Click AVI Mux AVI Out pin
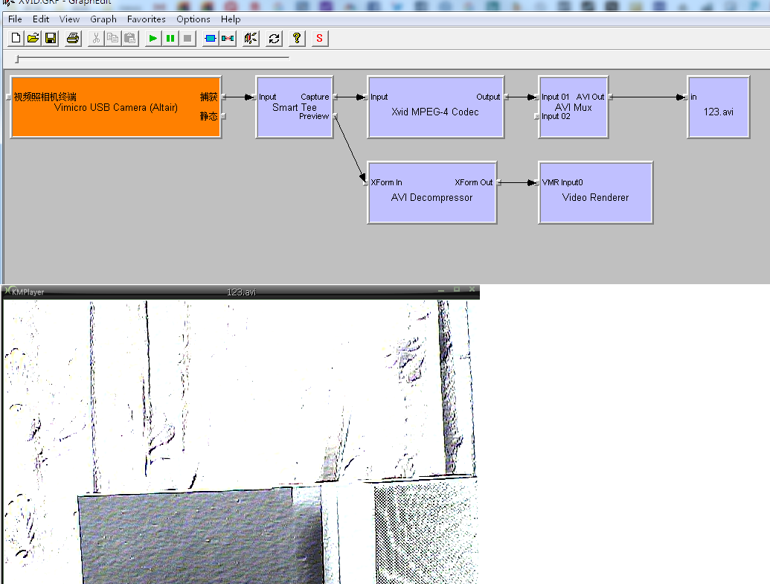770x584 pixels. pos(610,97)
